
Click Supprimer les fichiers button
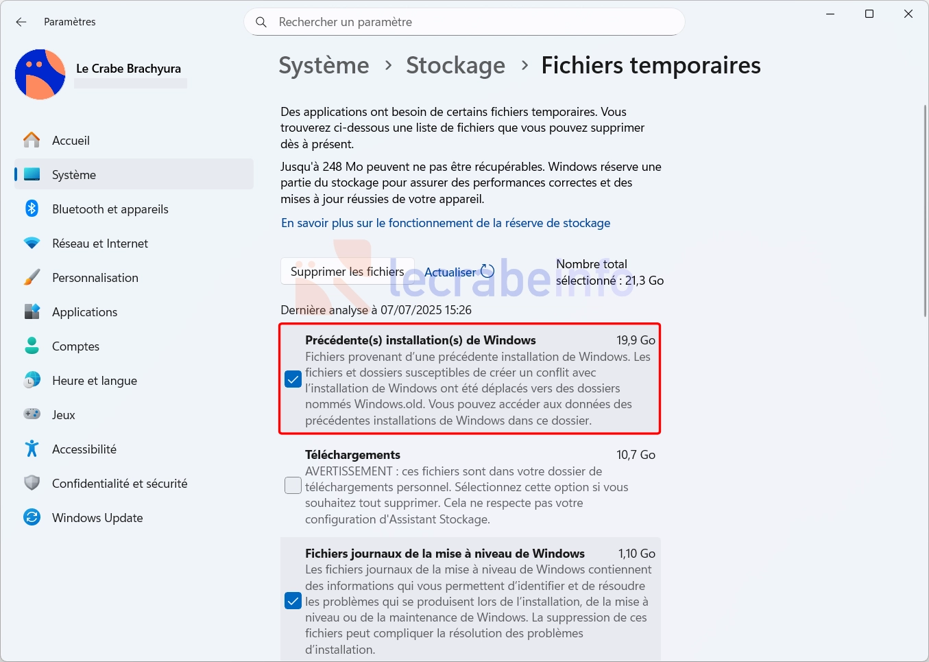[x=347, y=272]
